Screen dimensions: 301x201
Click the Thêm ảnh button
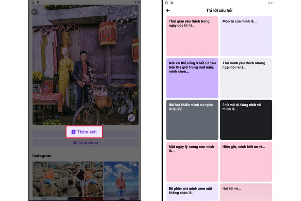click(84, 132)
